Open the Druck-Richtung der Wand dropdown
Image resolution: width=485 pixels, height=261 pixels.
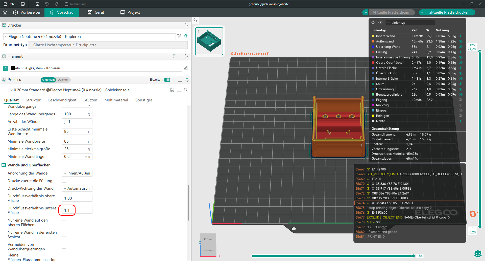coord(77,188)
